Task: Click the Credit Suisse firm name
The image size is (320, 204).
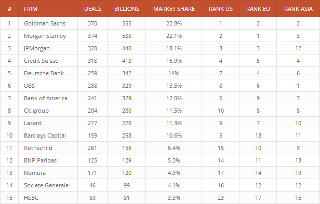Action: tap(41, 61)
